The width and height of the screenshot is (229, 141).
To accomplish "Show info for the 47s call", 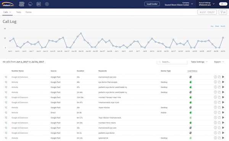I will [x=215, y=87].
